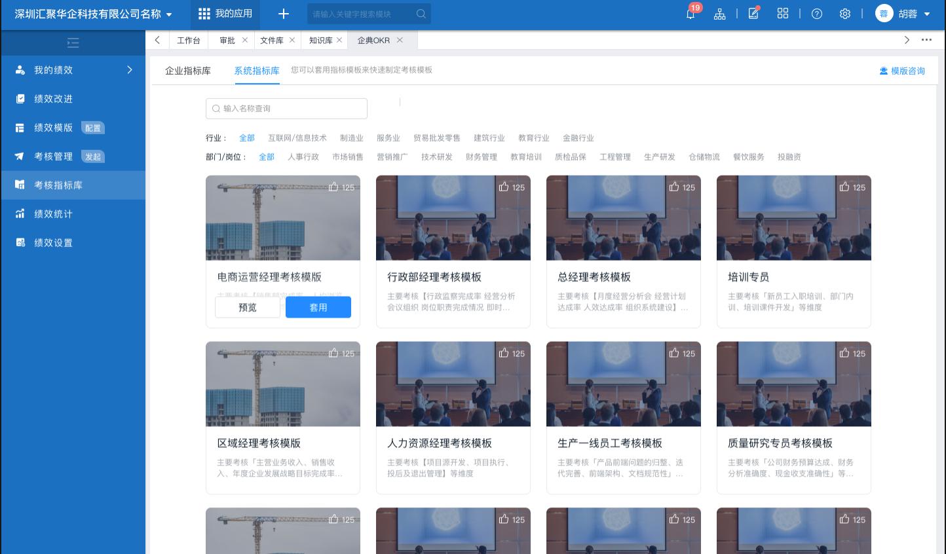Image resolution: width=946 pixels, height=554 pixels.
Task: Filter department by 人事行政
Action: (303, 157)
